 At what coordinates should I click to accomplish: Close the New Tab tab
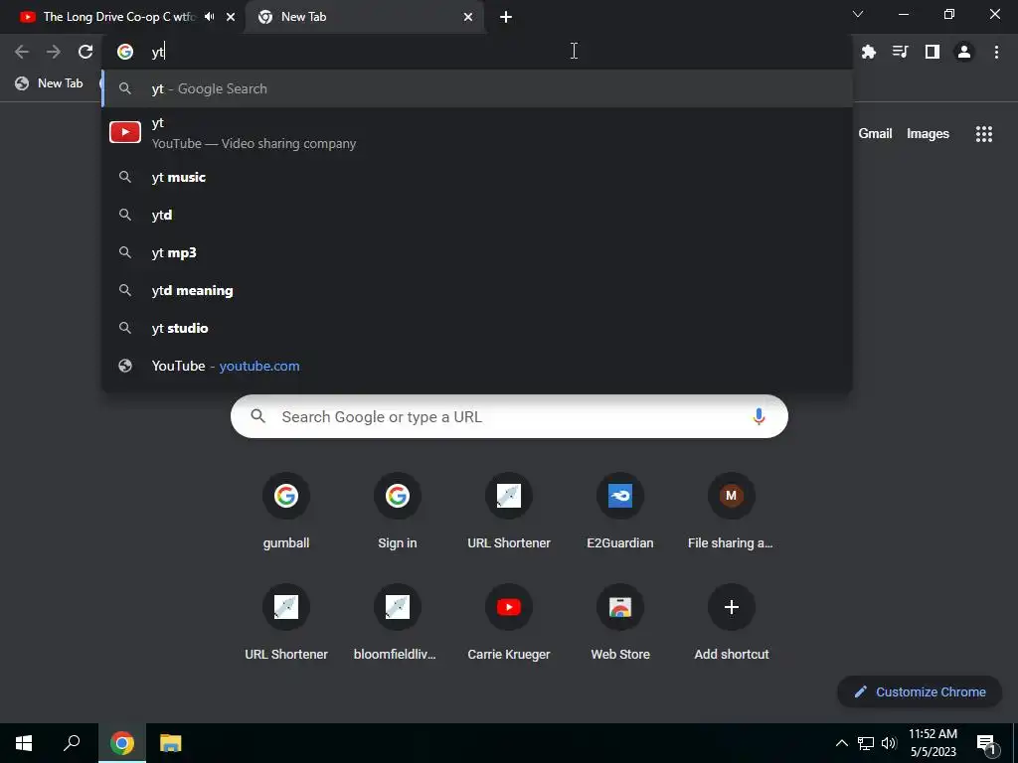pyautogui.click(x=468, y=18)
